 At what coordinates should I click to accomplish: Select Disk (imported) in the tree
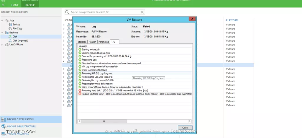(20, 41)
